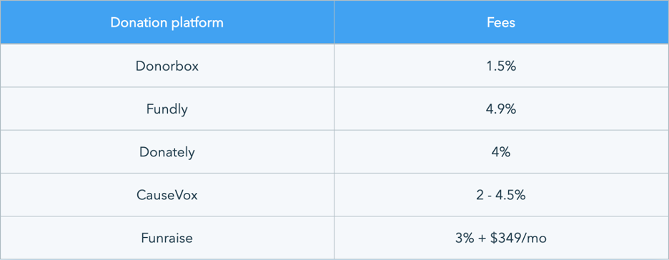The height and width of the screenshot is (260, 669).
Task: Select the Funraise cell
Action: (167, 238)
